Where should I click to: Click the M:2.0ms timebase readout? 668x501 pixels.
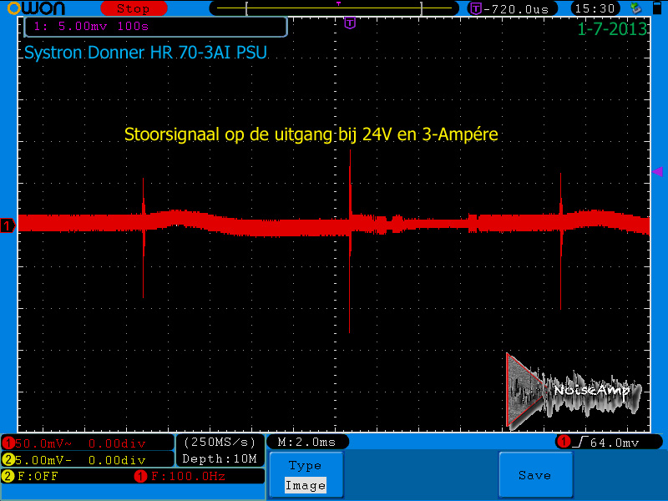coord(307,443)
